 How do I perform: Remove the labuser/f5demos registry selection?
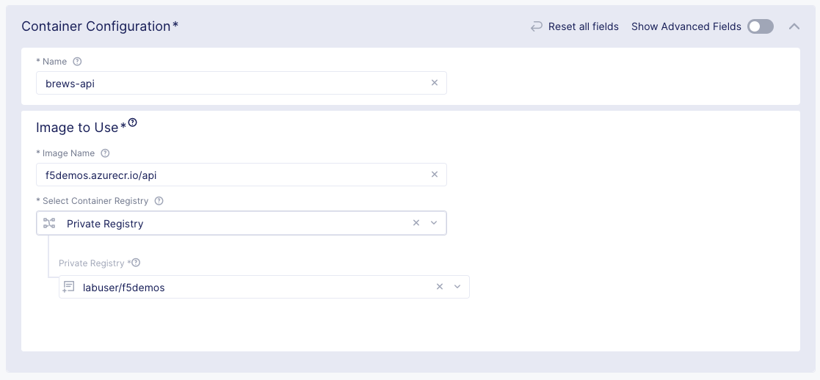coord(440,287)
